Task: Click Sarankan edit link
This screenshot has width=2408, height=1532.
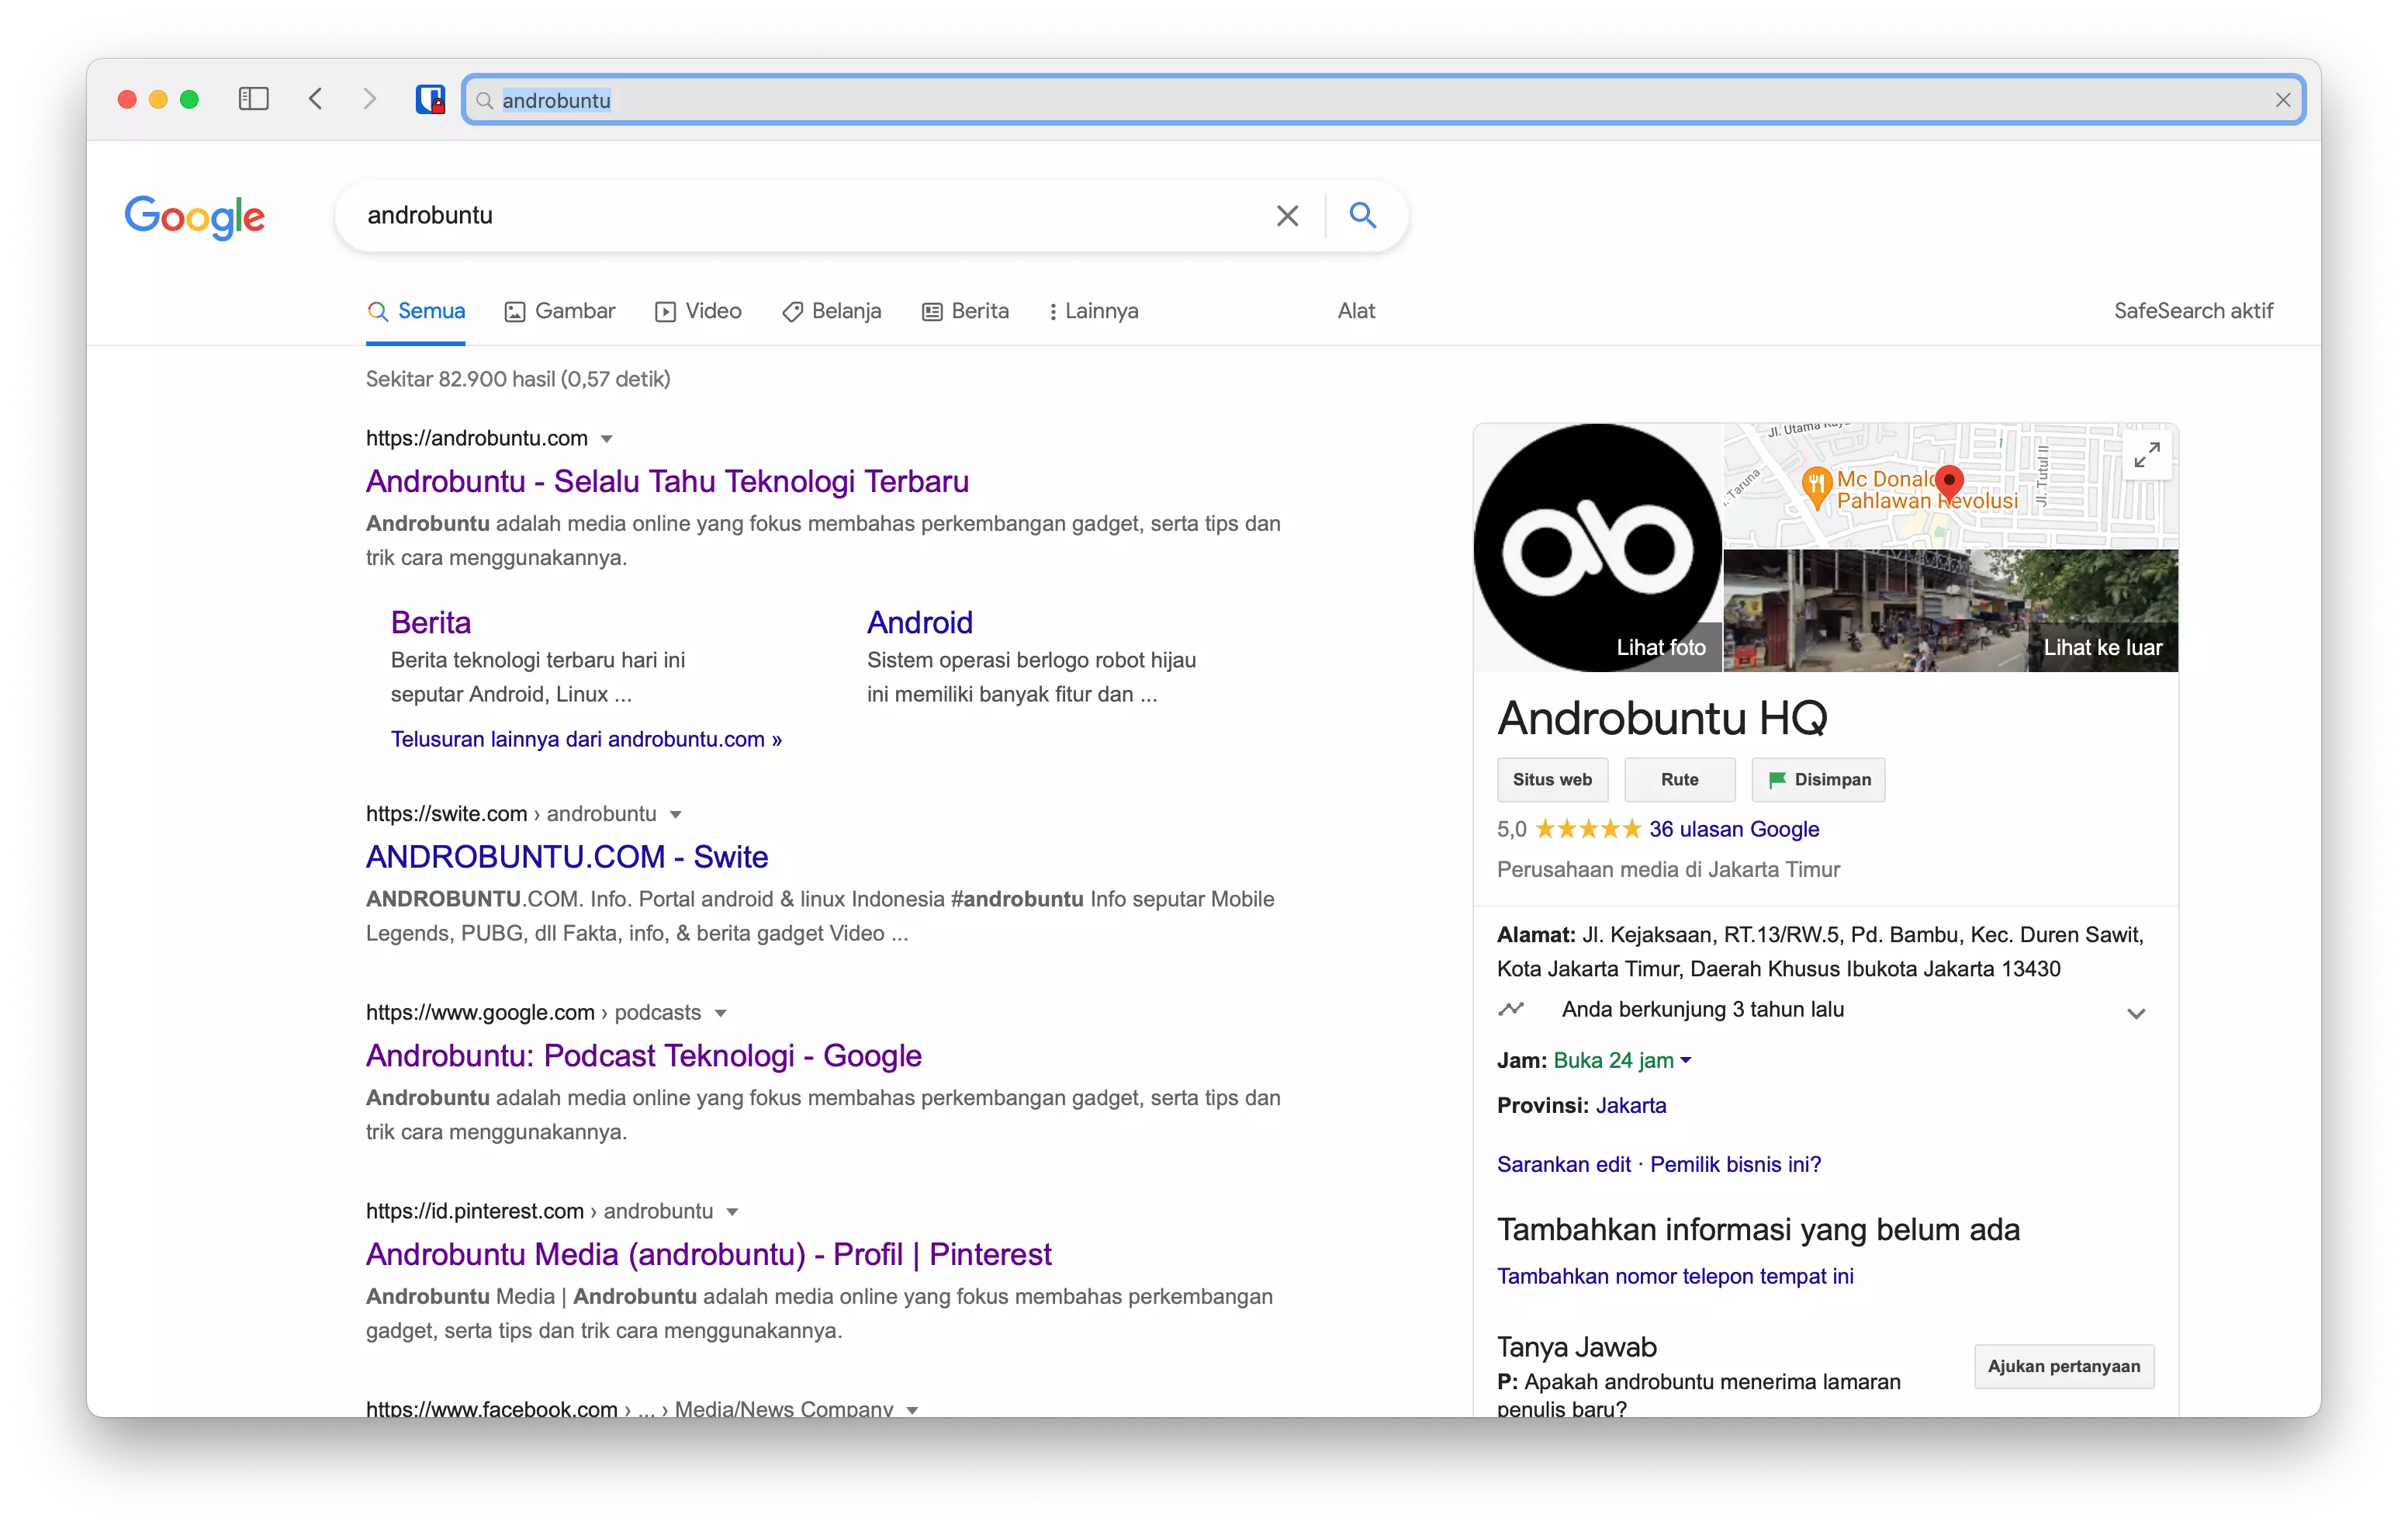Action: (x=1563, y=1164)
